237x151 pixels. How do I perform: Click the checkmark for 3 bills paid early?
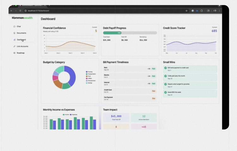click(x=165, y=76)
